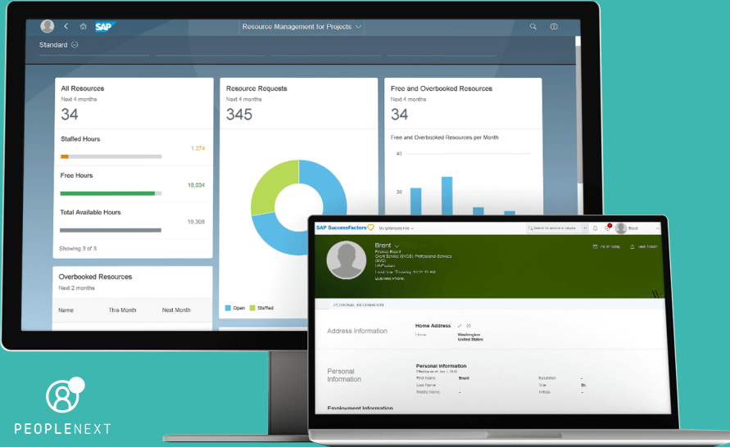Click the As of Today calendar button
Screen dimensions: 730x447
click(606, 246)
